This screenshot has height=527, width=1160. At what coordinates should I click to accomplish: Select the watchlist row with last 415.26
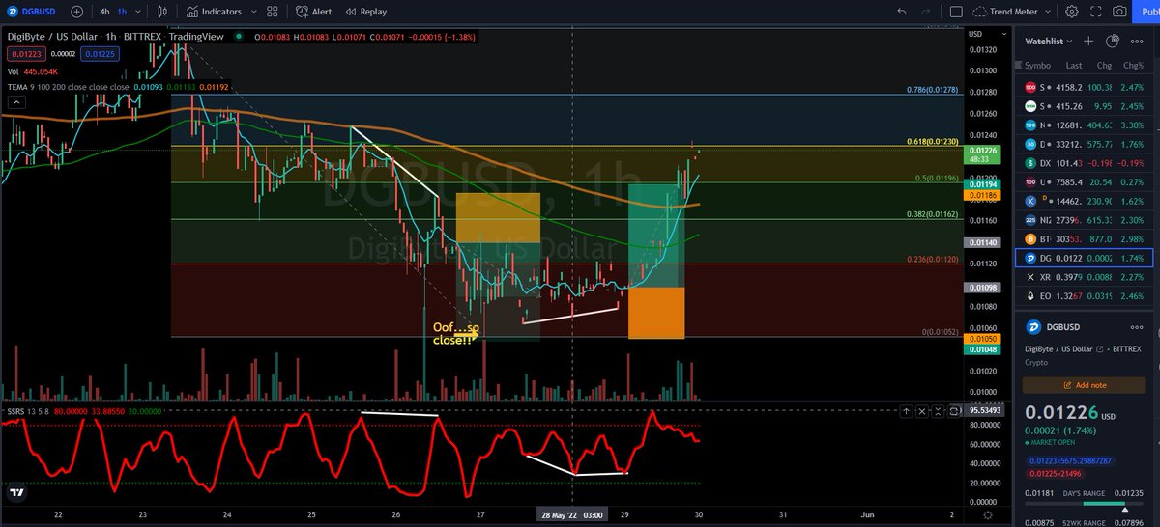1086,106
